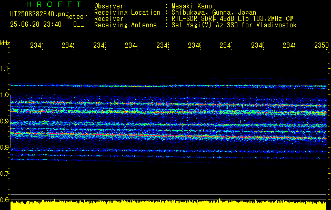Click the 1.1 kHz axis label
This screenshot has height=210, width=331.
(4, 68)
